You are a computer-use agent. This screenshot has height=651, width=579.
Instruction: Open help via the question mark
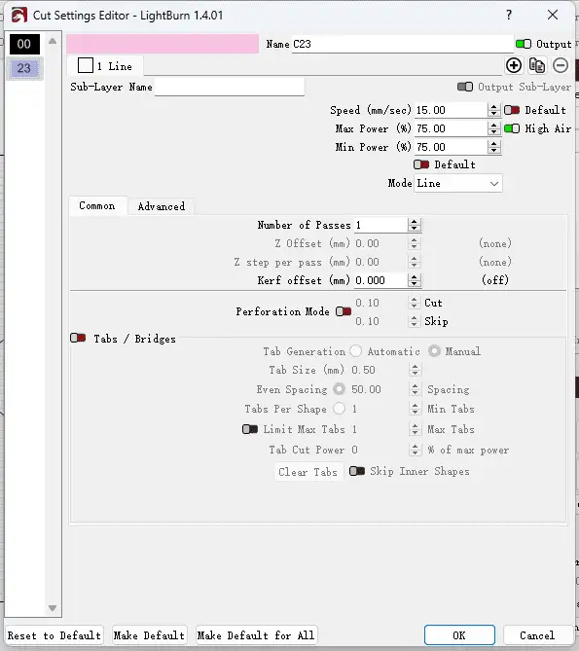[509, 15]
